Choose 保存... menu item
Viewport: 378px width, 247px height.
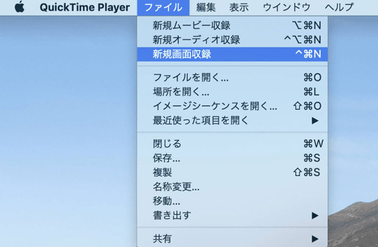click(232, 158)
